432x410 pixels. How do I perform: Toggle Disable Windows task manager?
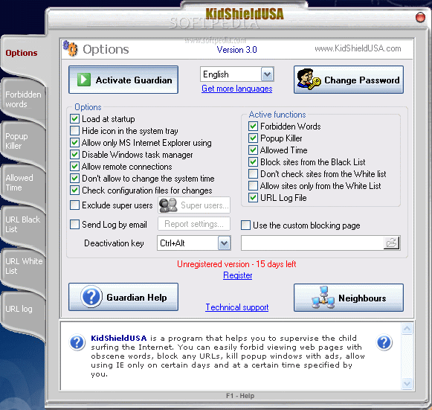74,155
